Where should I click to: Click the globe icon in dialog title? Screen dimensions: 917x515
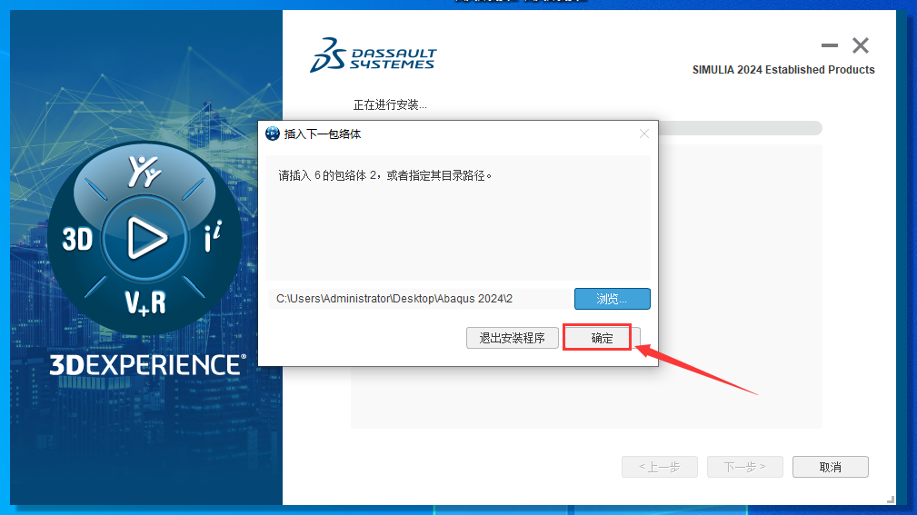[x=273, y=134]
